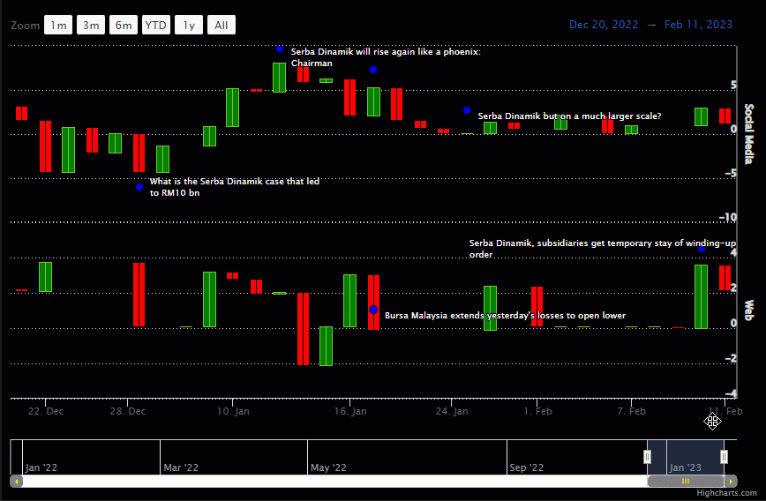Click Jan '22 in the navigator
766x501 pixels.
41,467
